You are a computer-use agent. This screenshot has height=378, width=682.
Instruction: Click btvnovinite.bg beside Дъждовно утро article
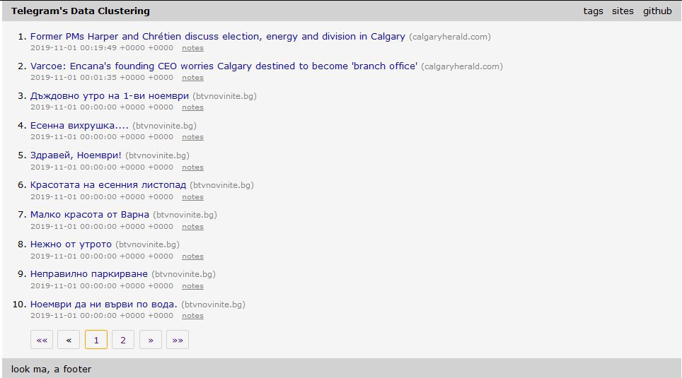pos(224,96)
